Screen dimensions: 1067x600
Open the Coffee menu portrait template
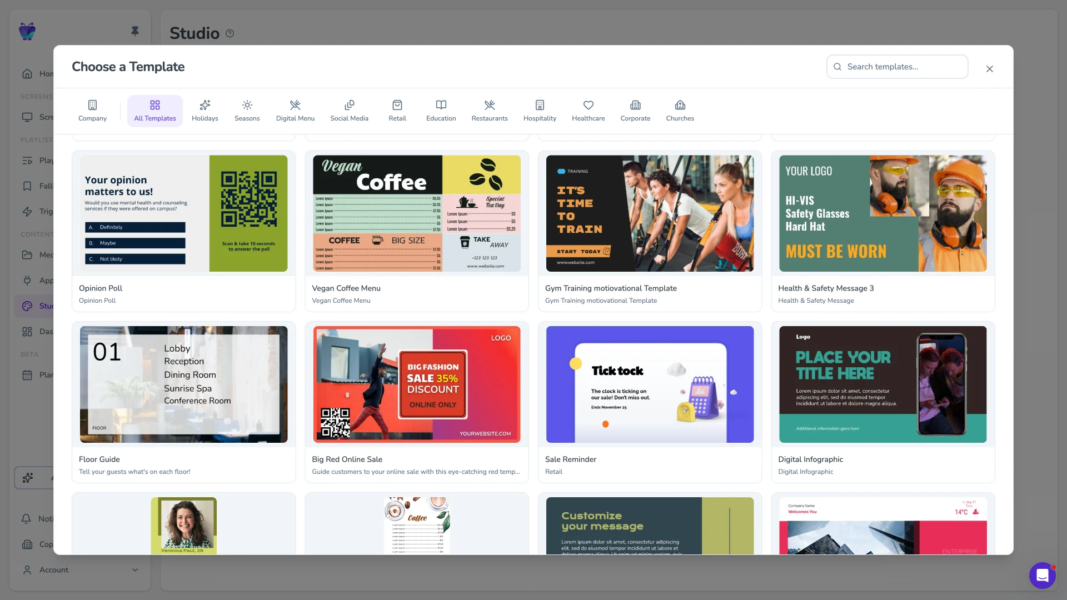pyautogui.click(x=417, y=526)
